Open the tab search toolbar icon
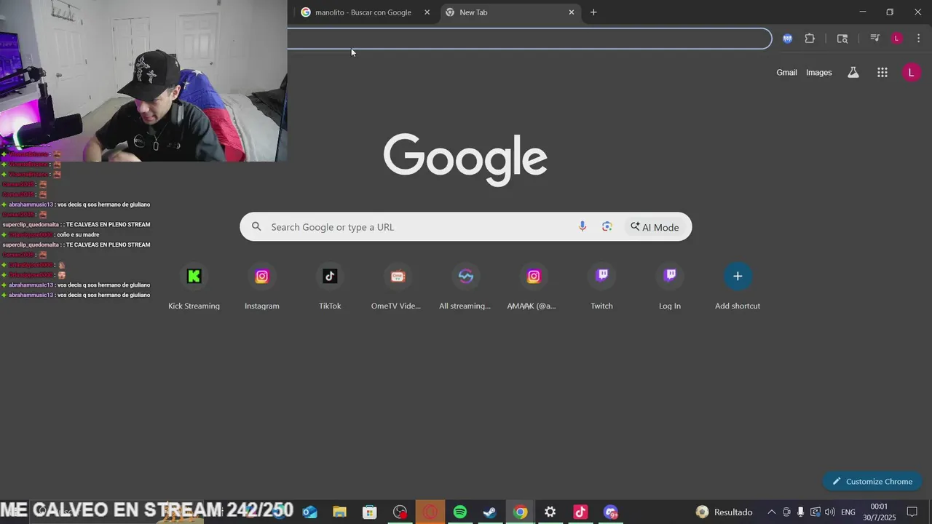Screen dimensions: 932x524 tap(842, 39)
